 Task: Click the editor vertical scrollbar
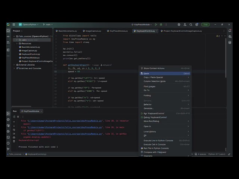(226, 58)
